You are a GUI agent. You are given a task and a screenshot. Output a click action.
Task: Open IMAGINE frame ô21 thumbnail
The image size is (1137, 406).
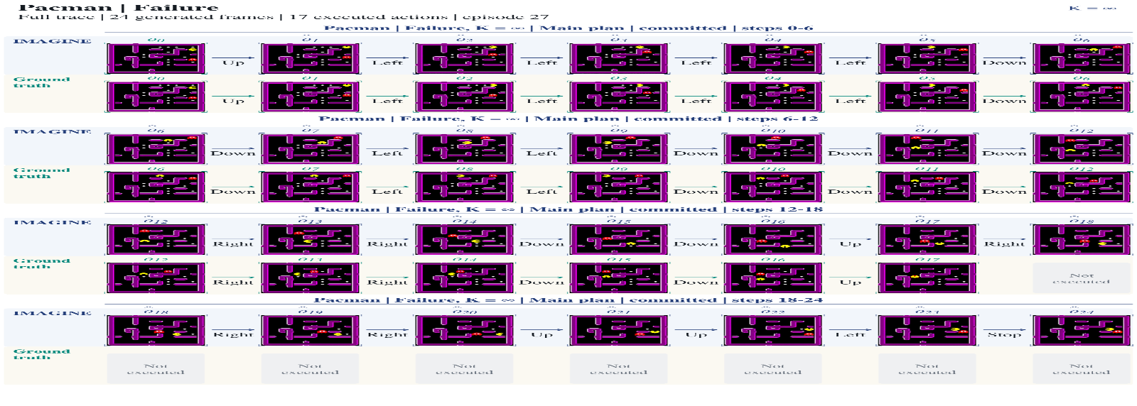[619, 331]
